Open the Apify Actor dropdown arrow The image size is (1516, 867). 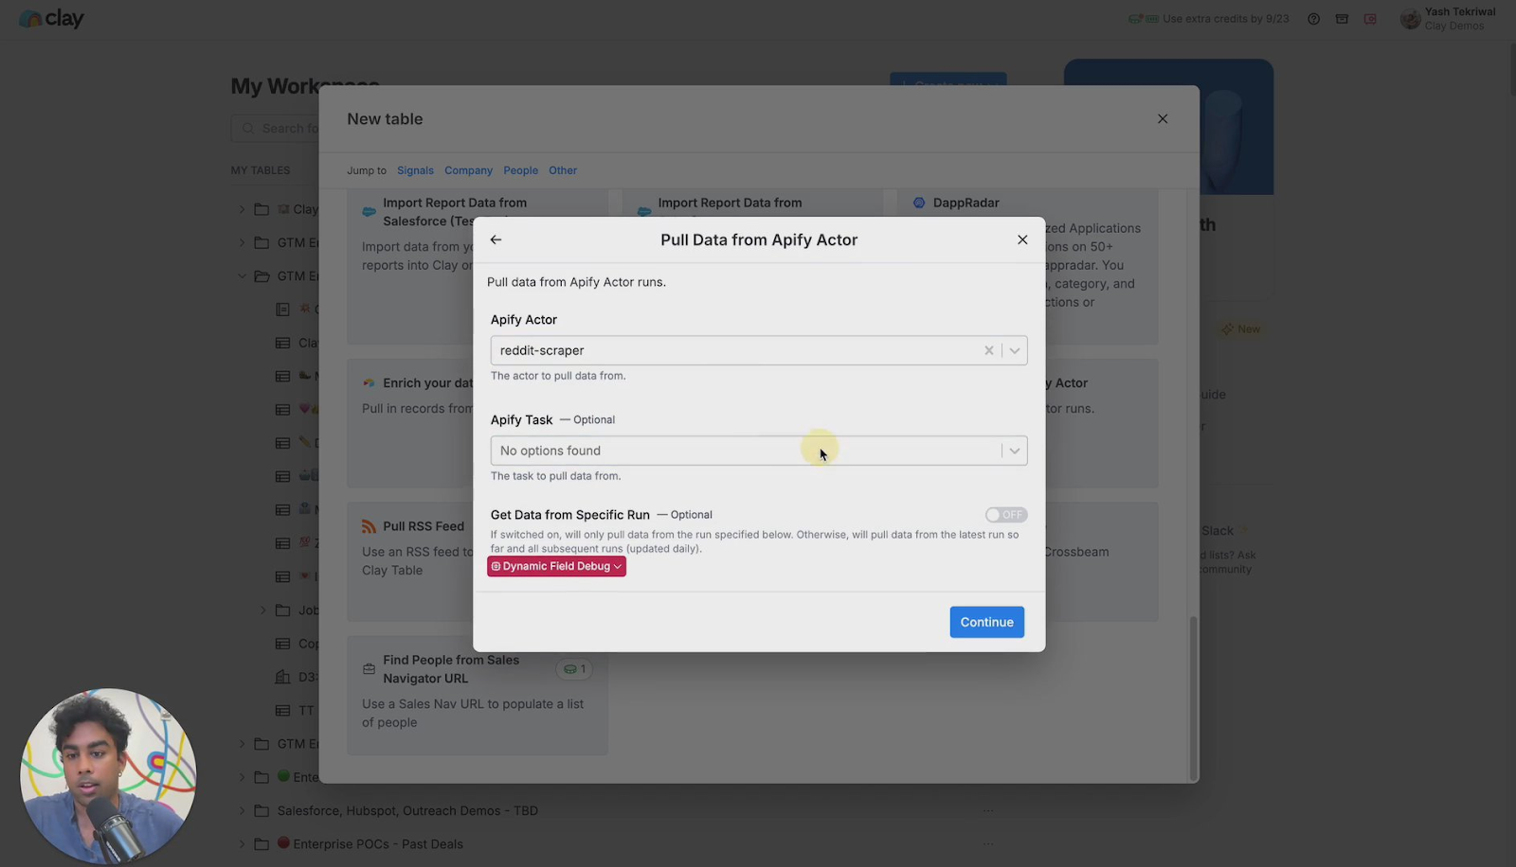click(1014, 350)
